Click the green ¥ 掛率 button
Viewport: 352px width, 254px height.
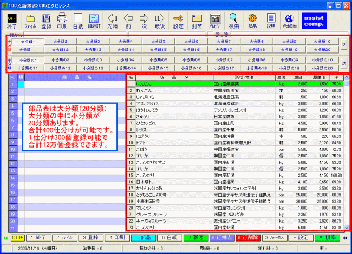(327, 238)
